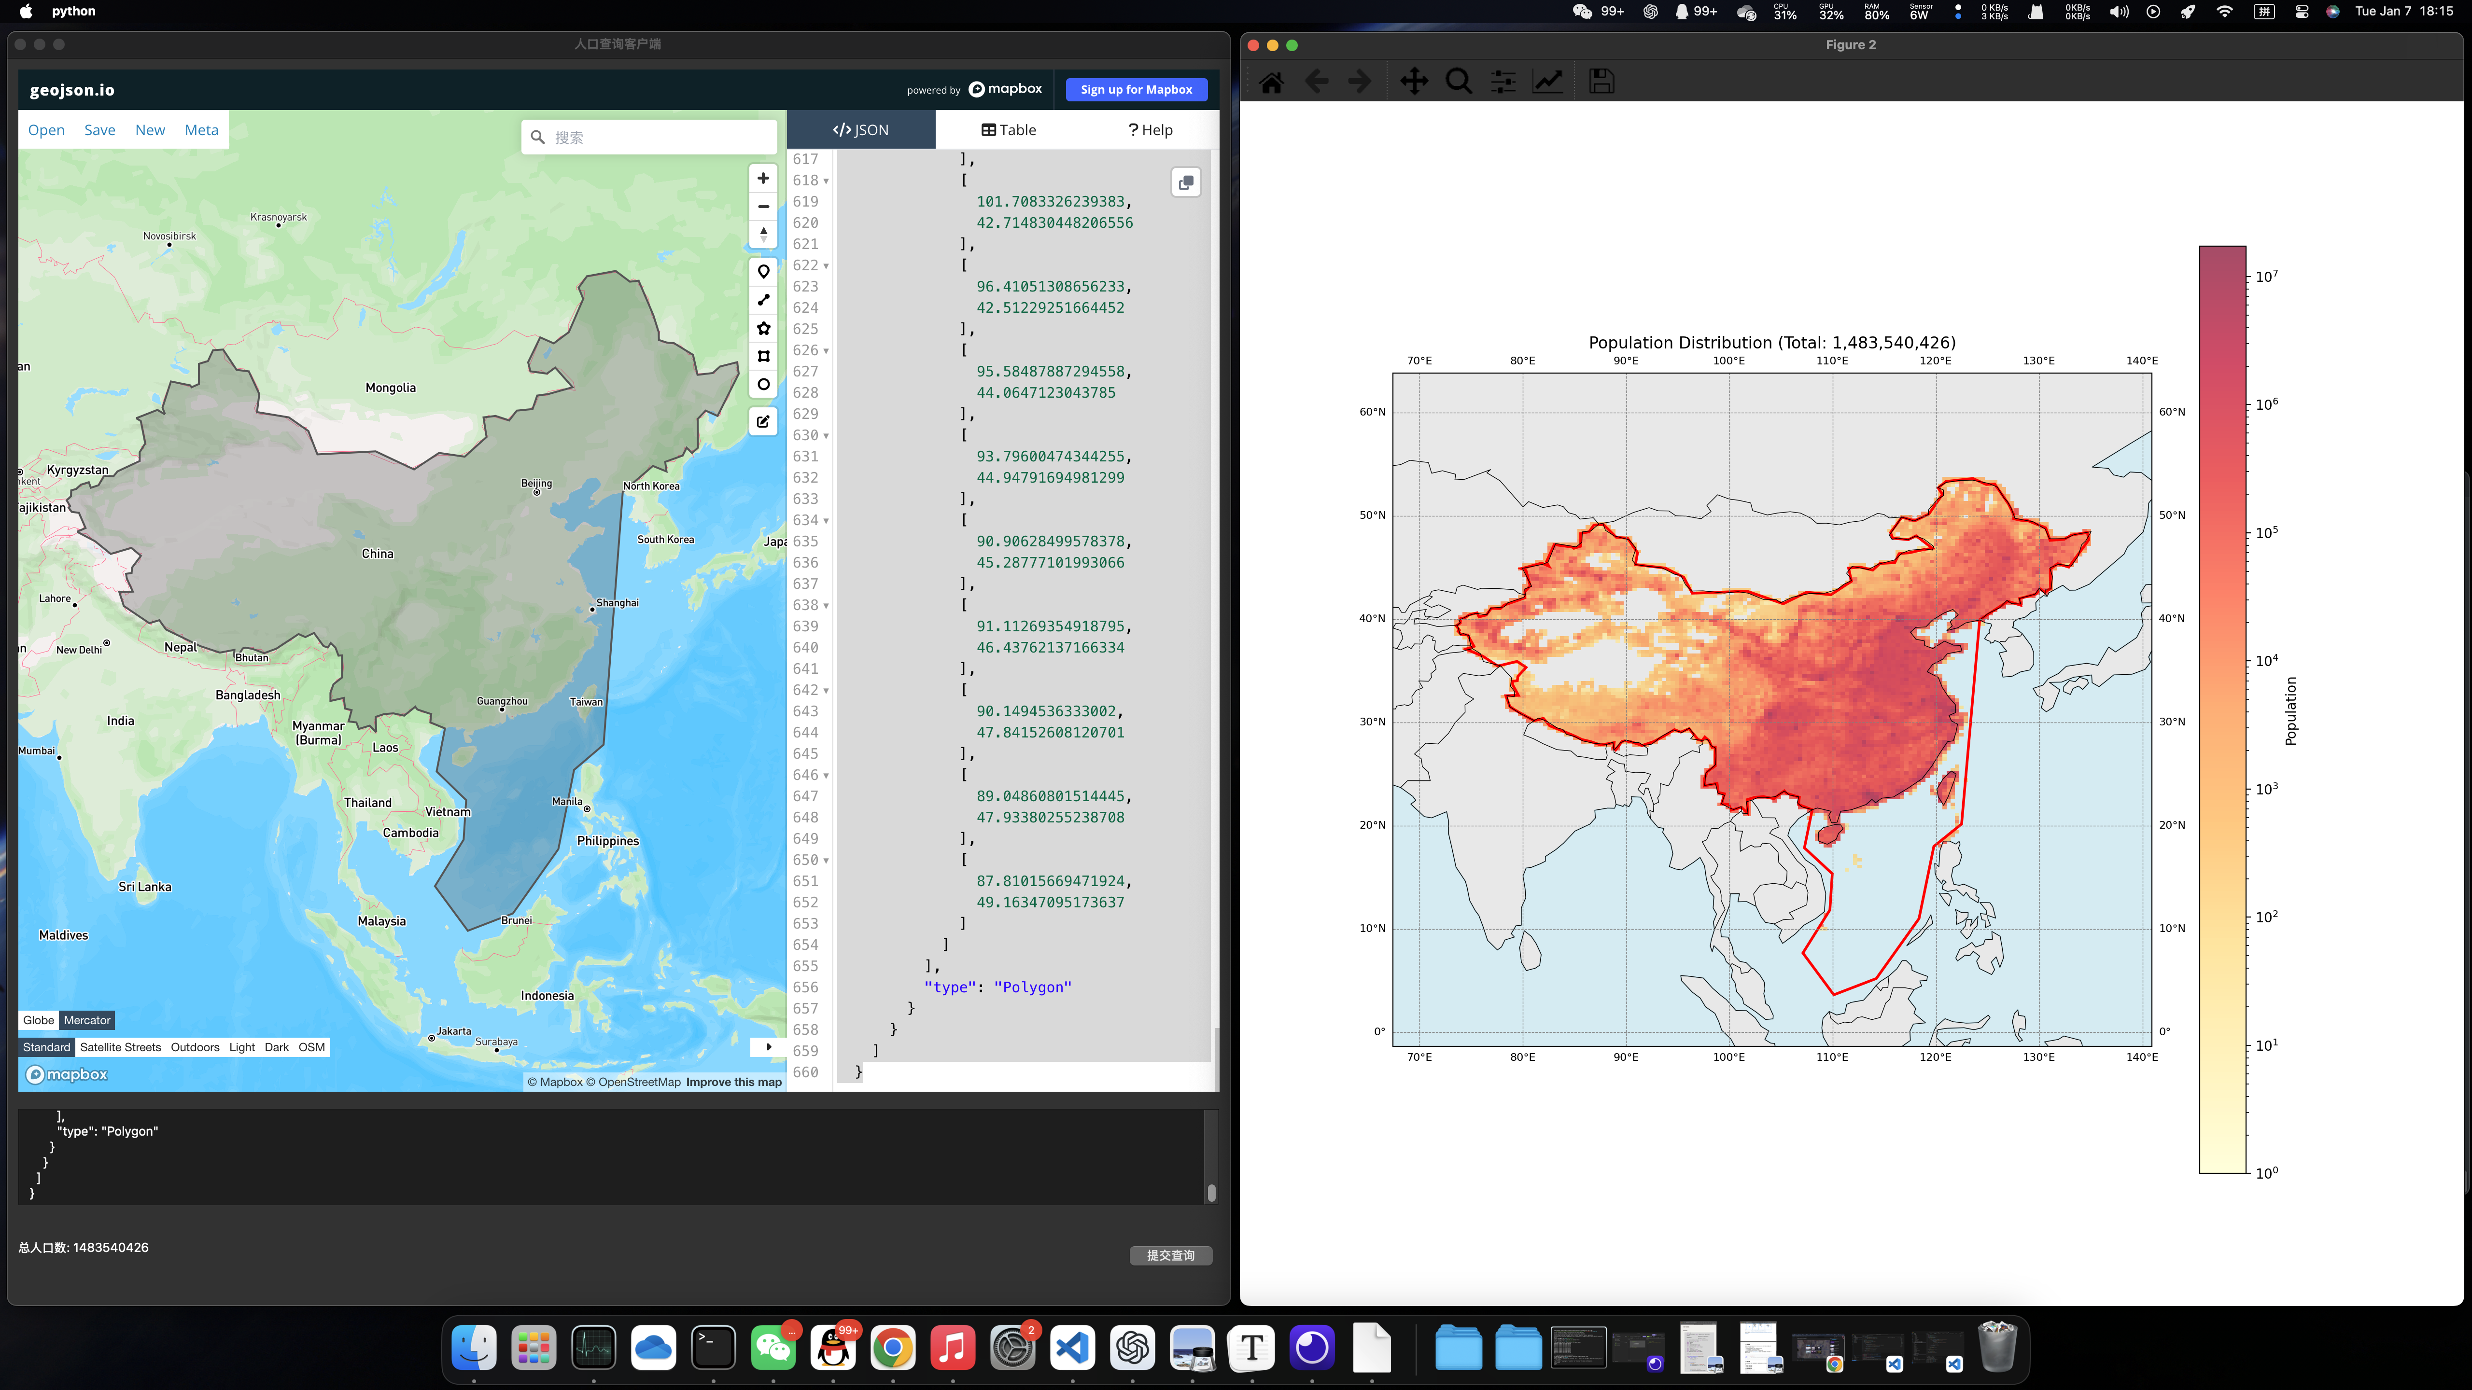Open the Meta menu
The width and height of the screenshot is (2472, 1390).
tap(200, 129)
